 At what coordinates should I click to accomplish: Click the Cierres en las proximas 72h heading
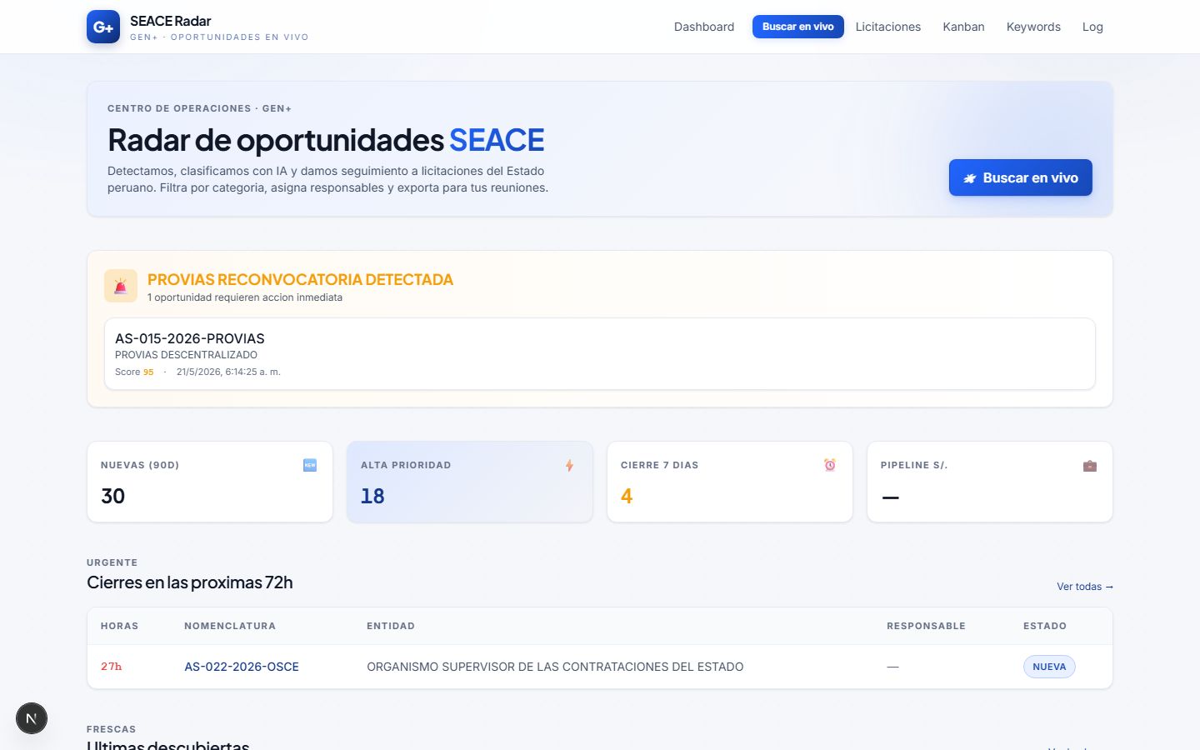190,582
